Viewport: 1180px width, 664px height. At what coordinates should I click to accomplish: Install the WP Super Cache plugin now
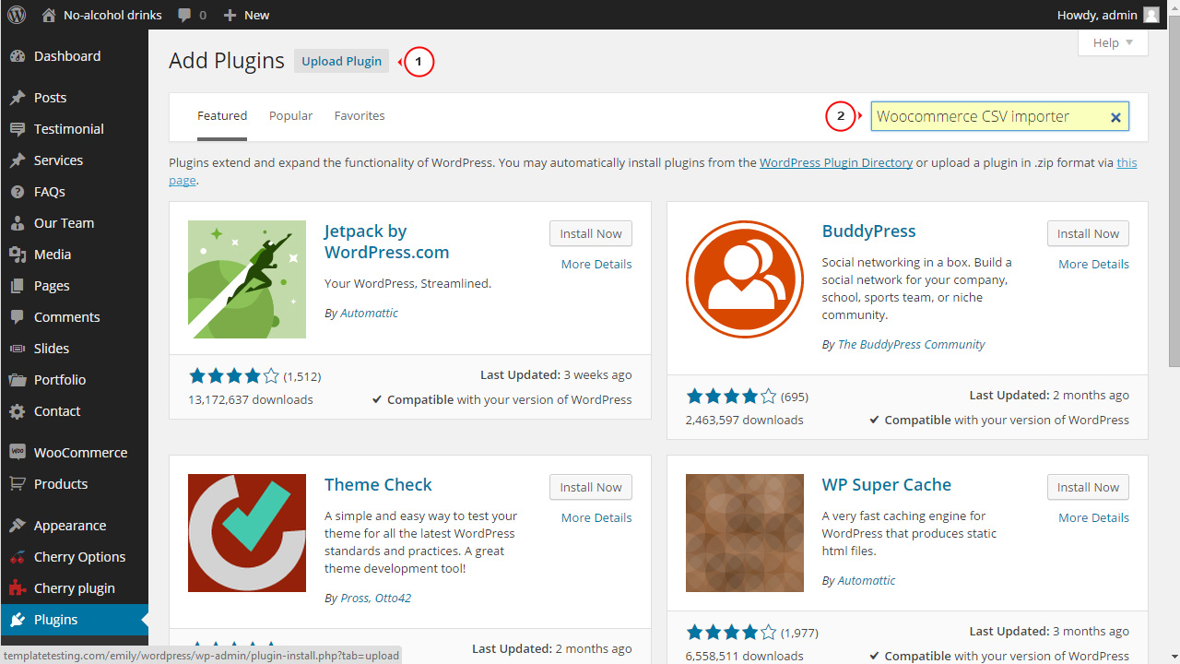coord(1088,487)
